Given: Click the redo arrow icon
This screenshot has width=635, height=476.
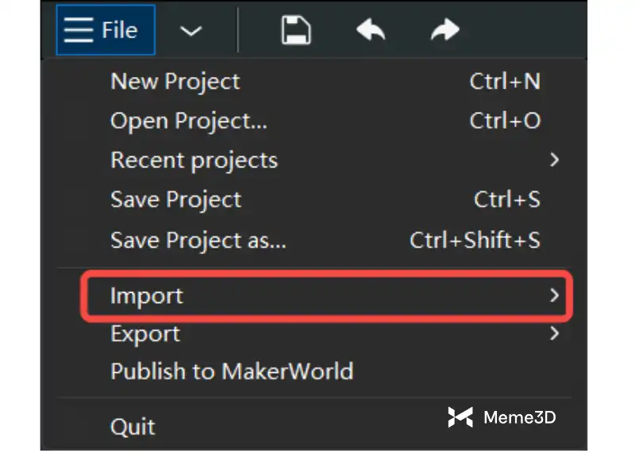Looking at the screenshot, I should (444, 31).
